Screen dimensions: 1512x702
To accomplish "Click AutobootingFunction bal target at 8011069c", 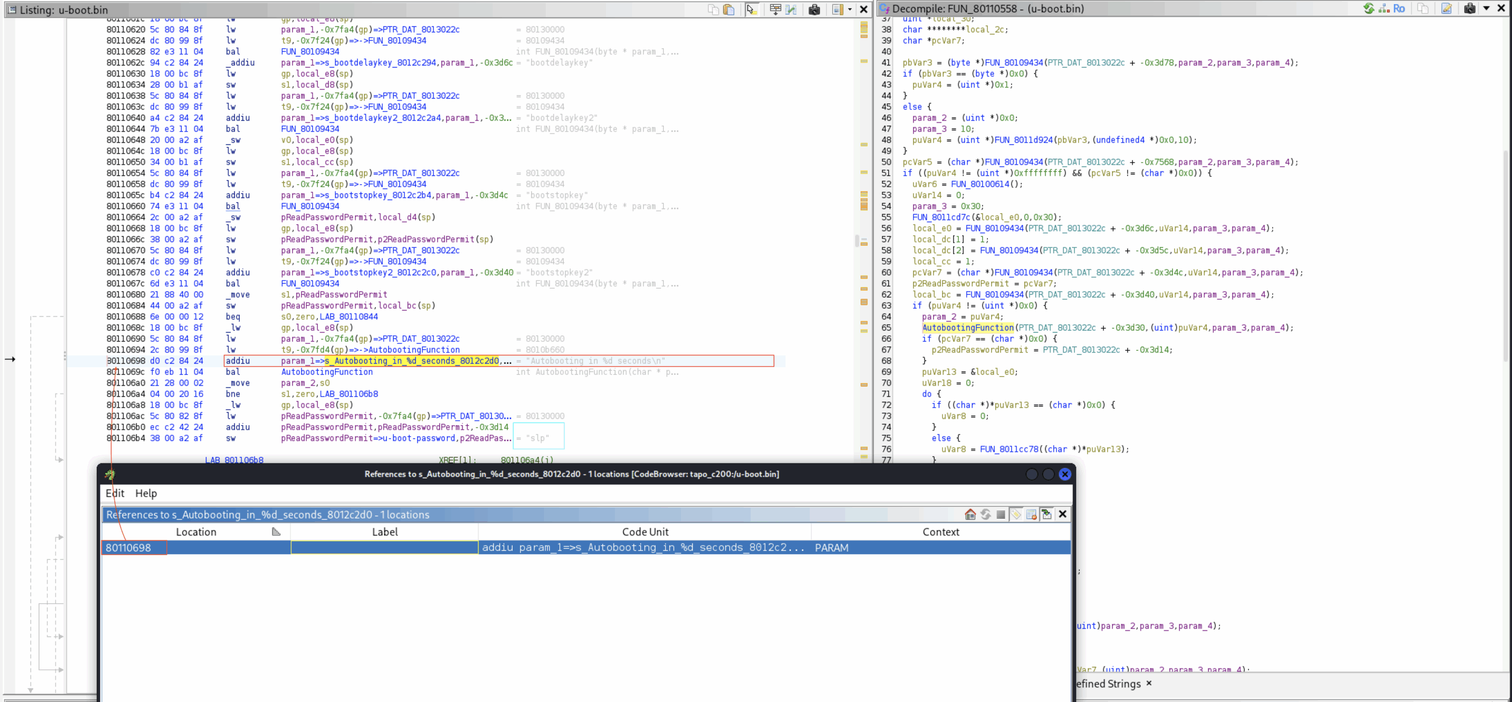I will click(x=327, y=372).
